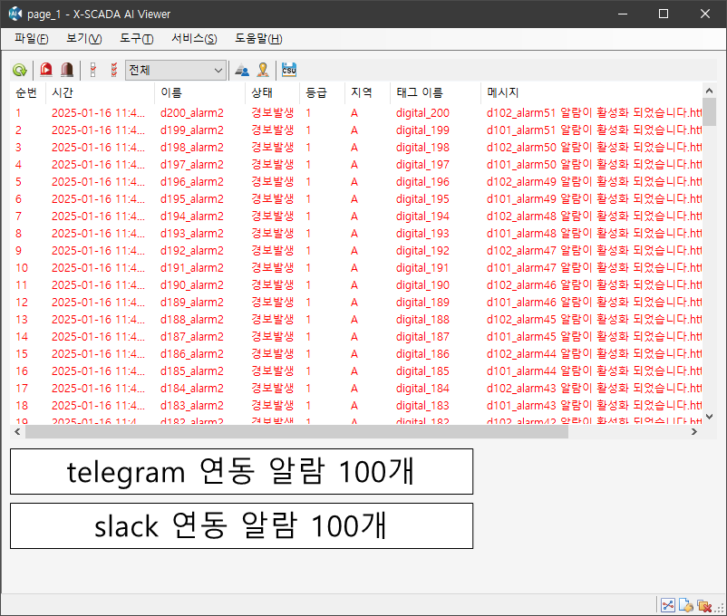
Task: Click the CSV save disk icon
Action: pyautogui.click(x=289, y=70)
